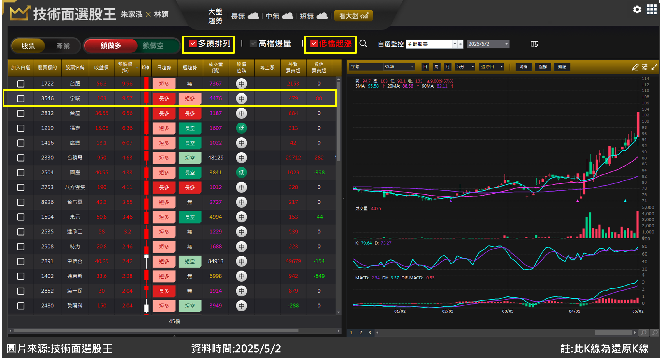
Task: Sort by 漲跌幅(%) column header
Action: point(127,68)
